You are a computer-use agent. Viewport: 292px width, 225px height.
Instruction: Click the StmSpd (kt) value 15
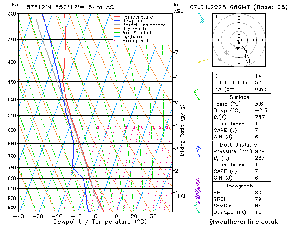click(x=258, y=212)
